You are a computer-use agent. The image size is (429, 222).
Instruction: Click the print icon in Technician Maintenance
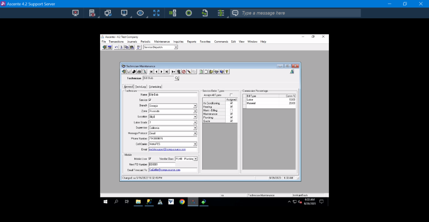[x=139, y=72]
